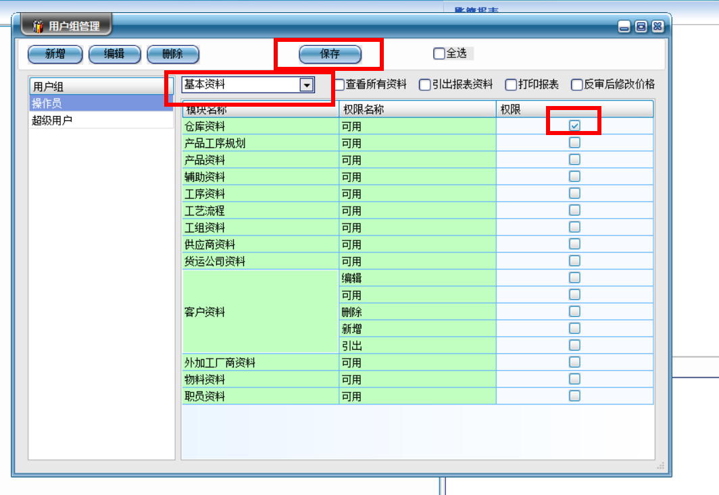Click the 编辑 button
Image resolution: width=719 pixels, height=495 pixels.
point(114,54)
